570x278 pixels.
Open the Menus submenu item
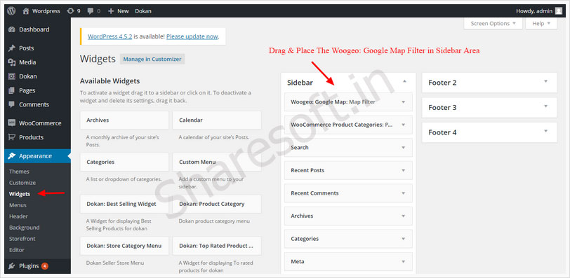18,205
